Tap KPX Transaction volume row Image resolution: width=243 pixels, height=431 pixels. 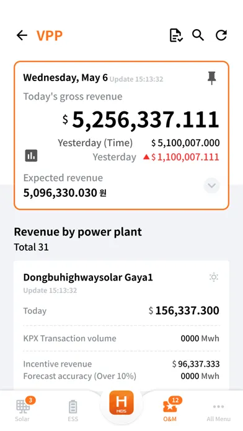[122, 338]
